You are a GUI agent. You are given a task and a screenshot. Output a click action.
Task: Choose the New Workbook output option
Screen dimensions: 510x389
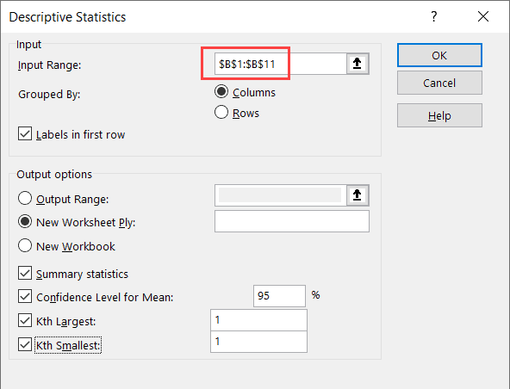point(25,245)
